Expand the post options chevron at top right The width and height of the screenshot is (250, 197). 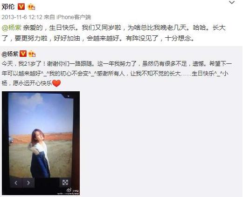pos(232,2)
